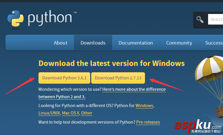Image resolution: width=223 pixels, height=135 pixels.
Task: Click the magnifying glass search icon
Action: [200, 19]
